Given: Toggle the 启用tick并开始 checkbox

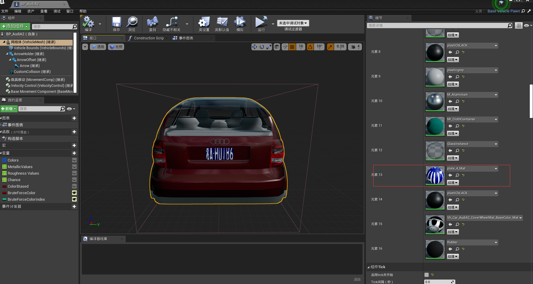Looking at the screenshot, I should coord(427,275).
